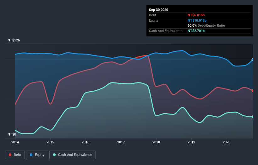258x165 pixels.
Task: Click the NT$10.018b equity value
Action: [x=197, y=20]
